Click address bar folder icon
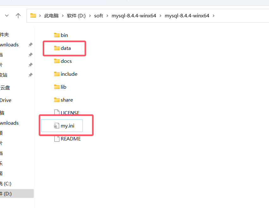Image resolution: width=269 pixels, height=208 pixels. pos(33,15)
